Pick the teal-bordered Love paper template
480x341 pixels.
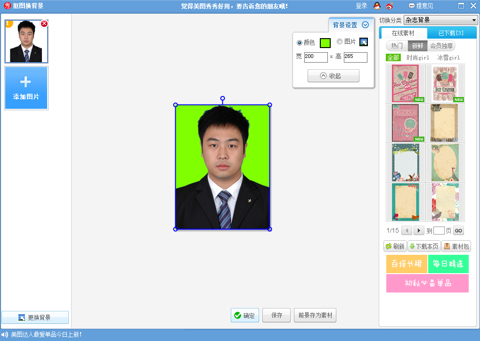(x=405, y=202)
